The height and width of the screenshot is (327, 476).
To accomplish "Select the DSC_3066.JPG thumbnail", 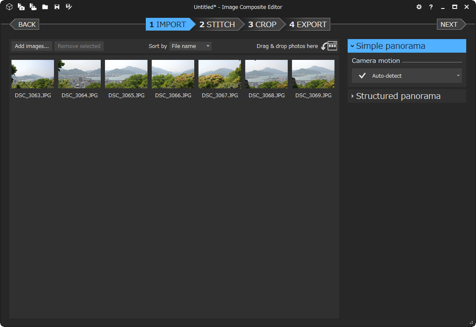I will pyautogui.click(x=173, y=74).
